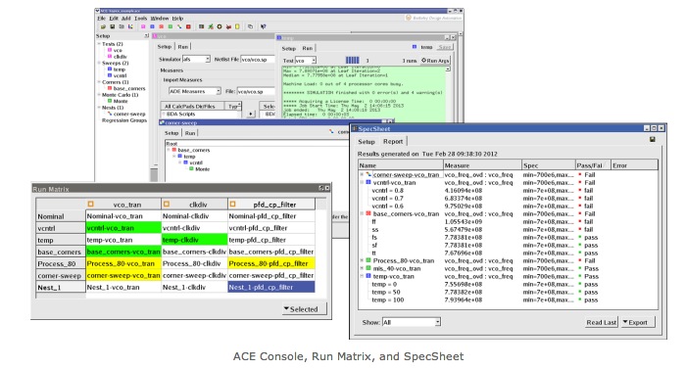
Task: Click the diagonal nest icon in ACE toolbar
Action: click(179, 26)
